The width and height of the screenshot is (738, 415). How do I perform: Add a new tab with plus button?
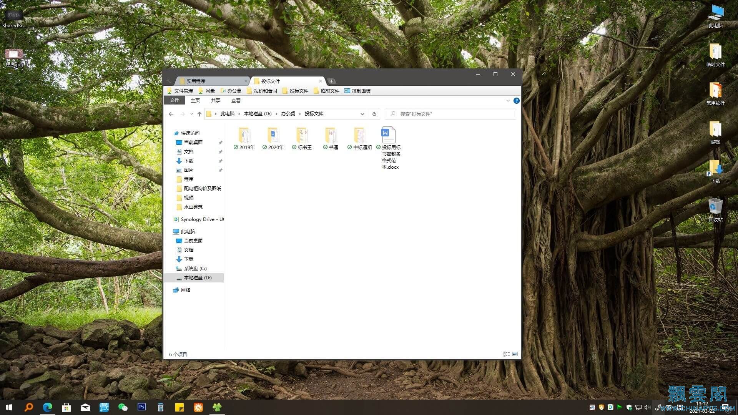(331, 81)
